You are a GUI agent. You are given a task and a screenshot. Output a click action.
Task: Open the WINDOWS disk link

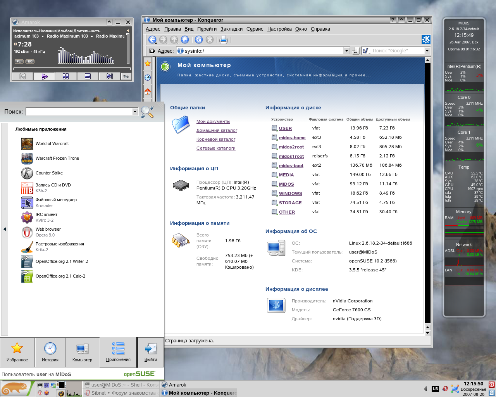coord(290,193)
